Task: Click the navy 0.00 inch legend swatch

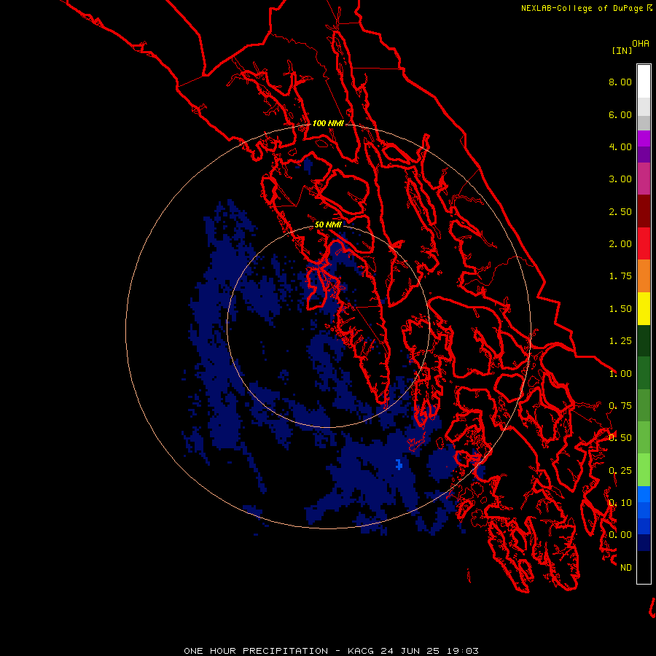Action: point(644,542)
